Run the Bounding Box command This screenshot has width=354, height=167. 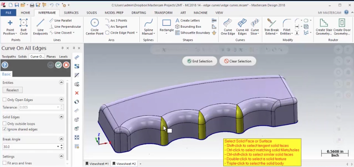[188, 26]
